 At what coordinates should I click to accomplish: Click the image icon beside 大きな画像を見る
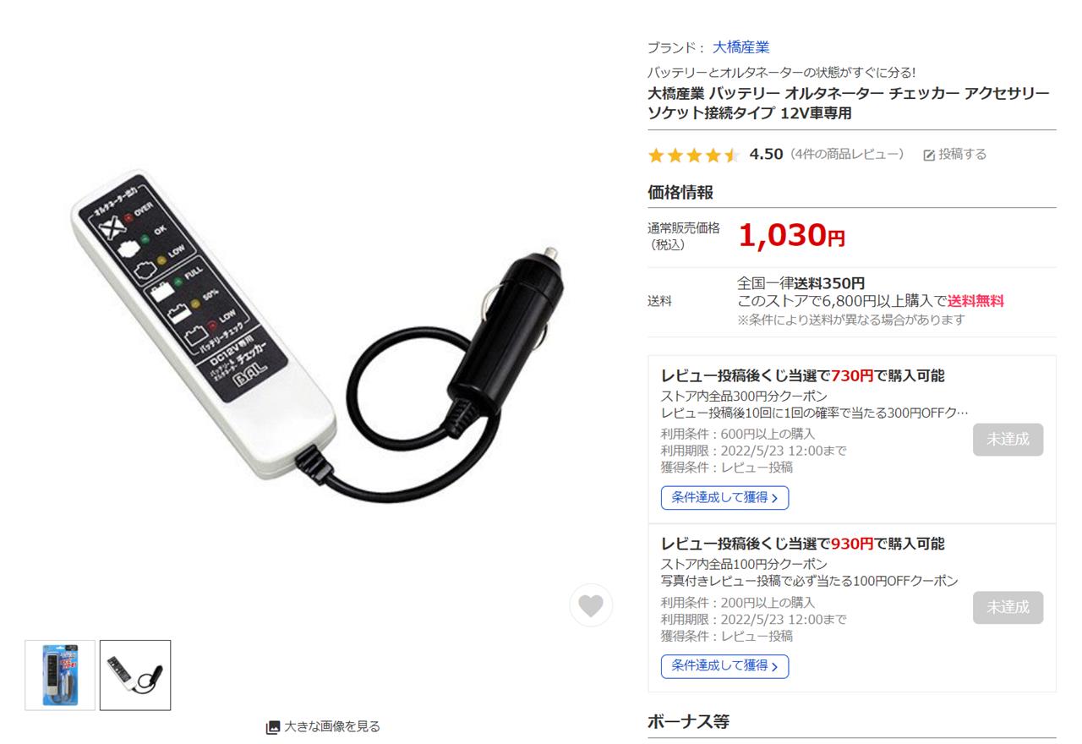[x=273, y=726]
